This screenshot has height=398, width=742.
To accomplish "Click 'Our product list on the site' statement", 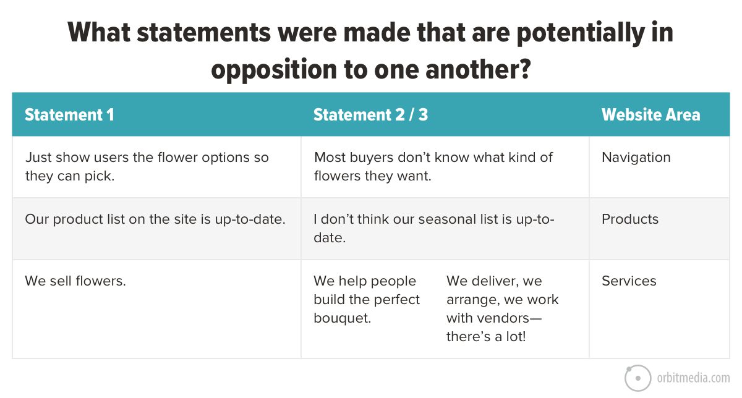I will (155, 219).
